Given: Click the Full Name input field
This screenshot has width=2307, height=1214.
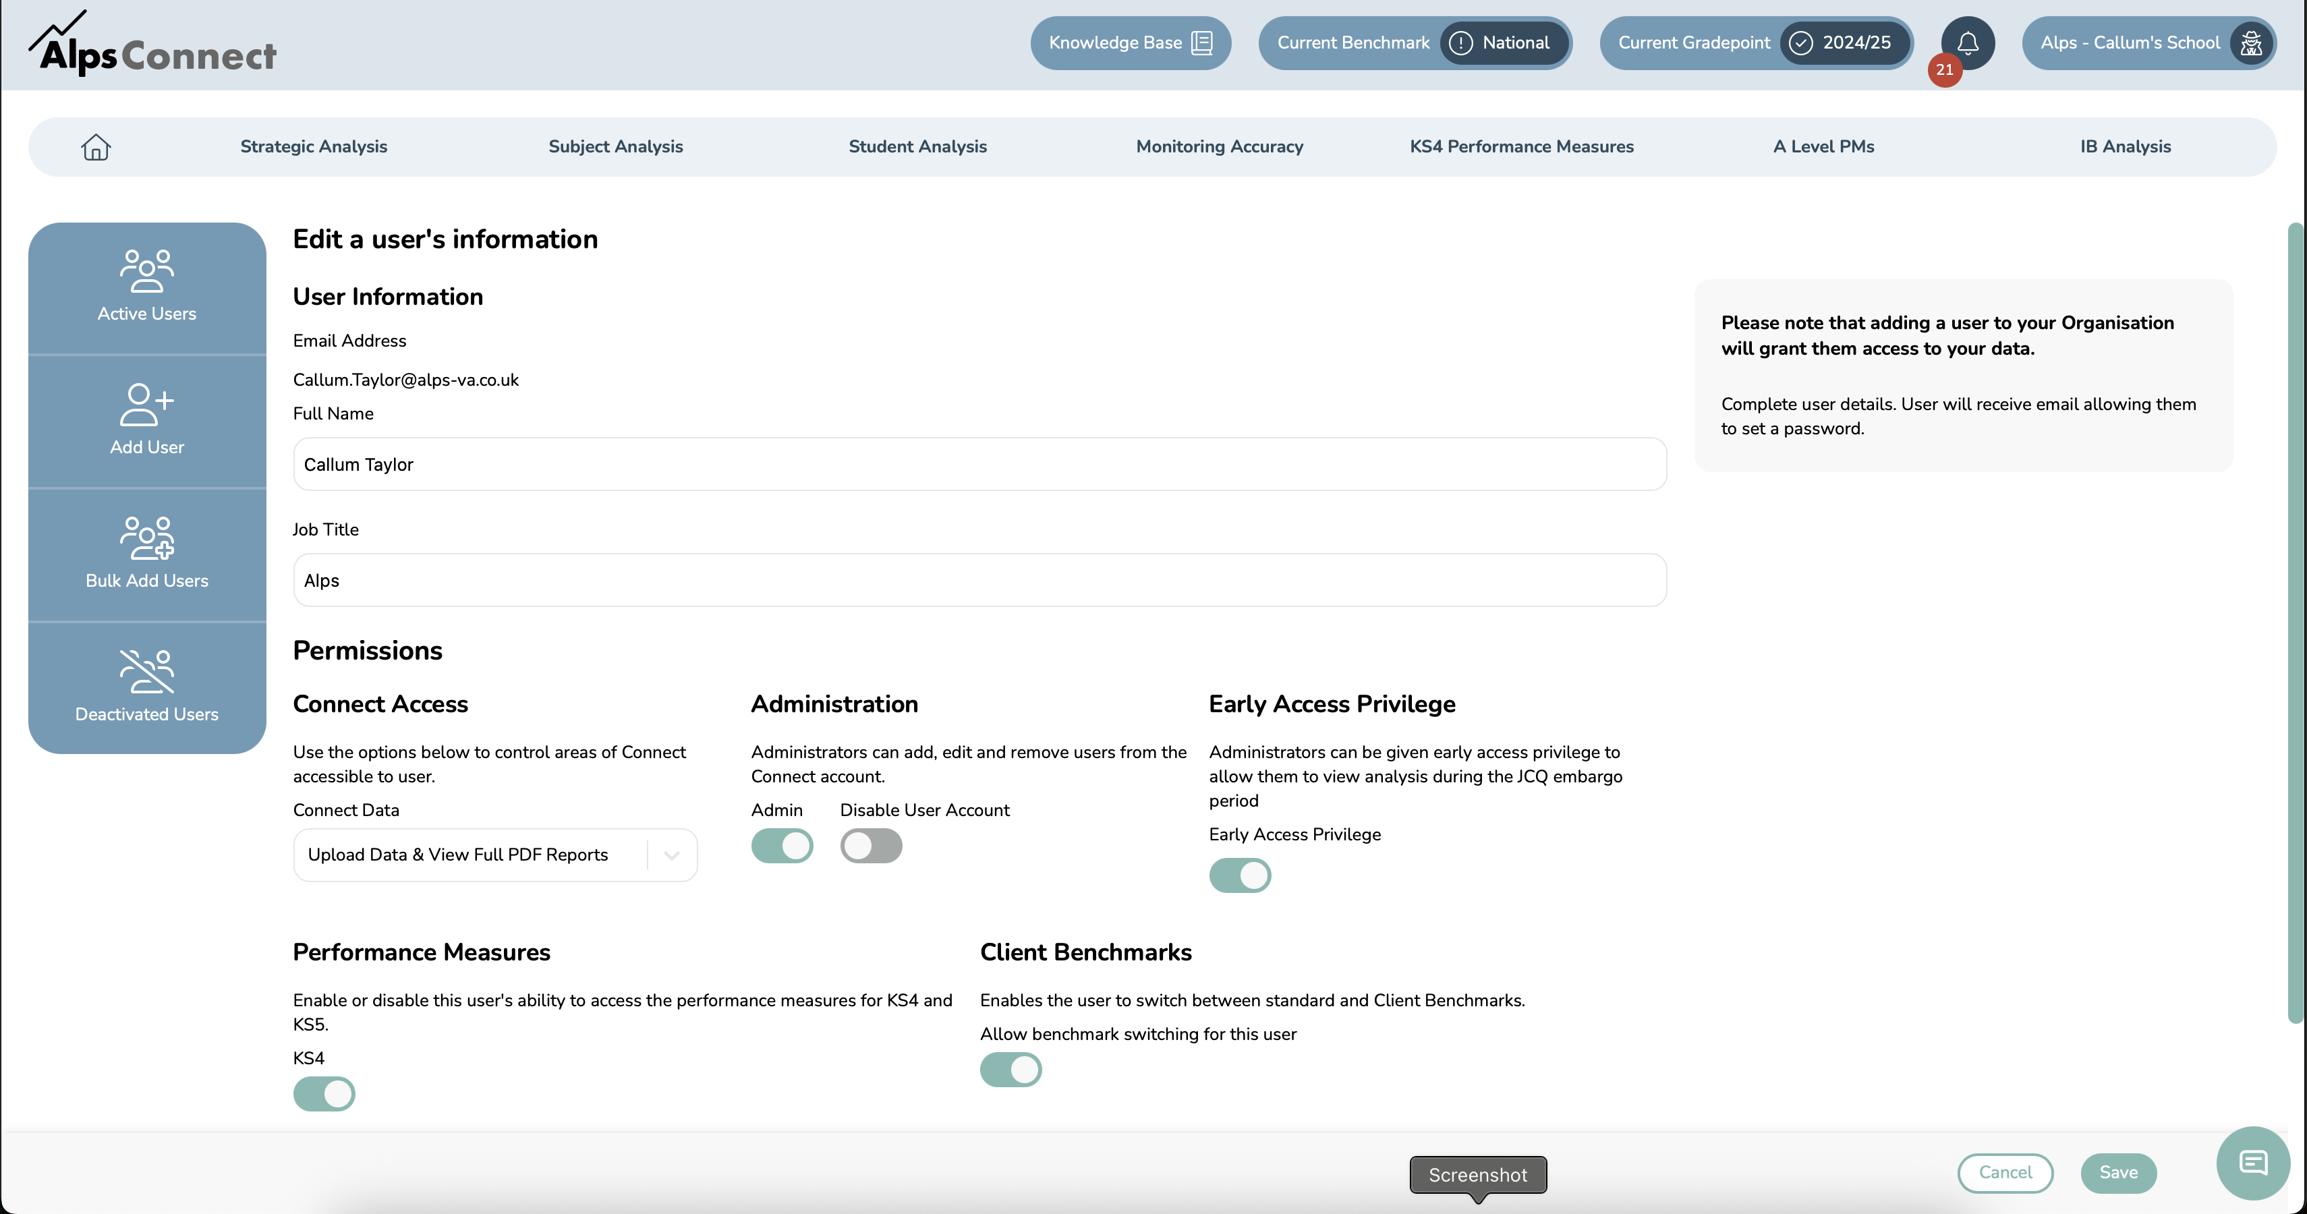Looking at the screenshot, I should click(979, 464).
